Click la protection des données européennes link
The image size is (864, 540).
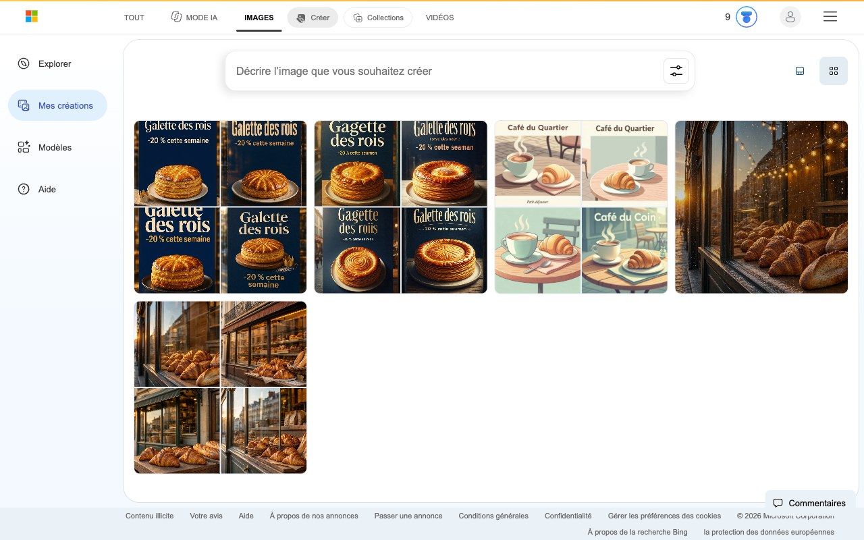(769, 532)
